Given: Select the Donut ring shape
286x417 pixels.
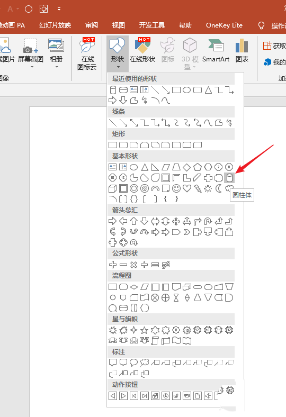Looking at the screenshot, I should pos(134,188).
